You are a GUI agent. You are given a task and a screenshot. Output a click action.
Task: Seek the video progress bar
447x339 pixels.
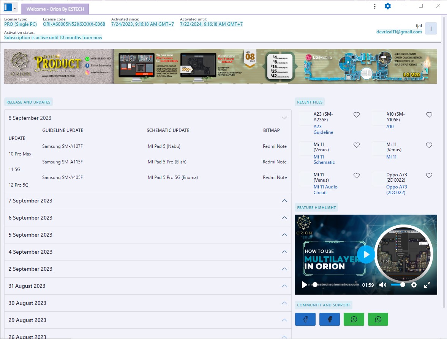click(336, 285)
